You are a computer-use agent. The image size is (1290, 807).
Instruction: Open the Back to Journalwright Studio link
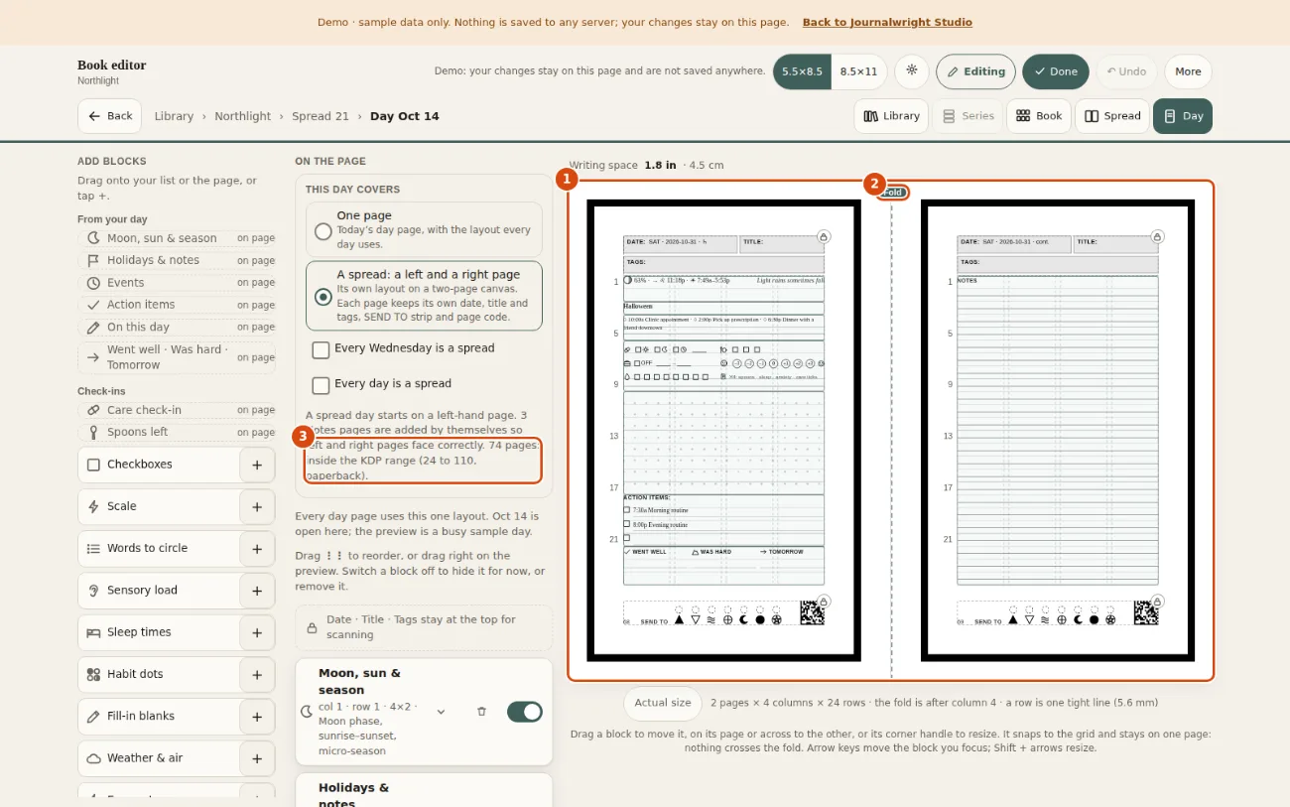tap(887, 22)
